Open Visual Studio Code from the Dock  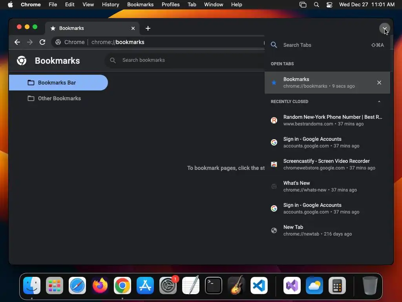point(259,285)
